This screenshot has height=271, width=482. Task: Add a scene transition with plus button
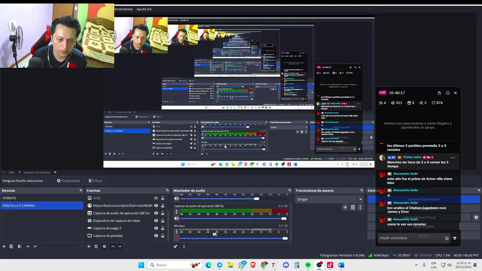tap(345, 207)
